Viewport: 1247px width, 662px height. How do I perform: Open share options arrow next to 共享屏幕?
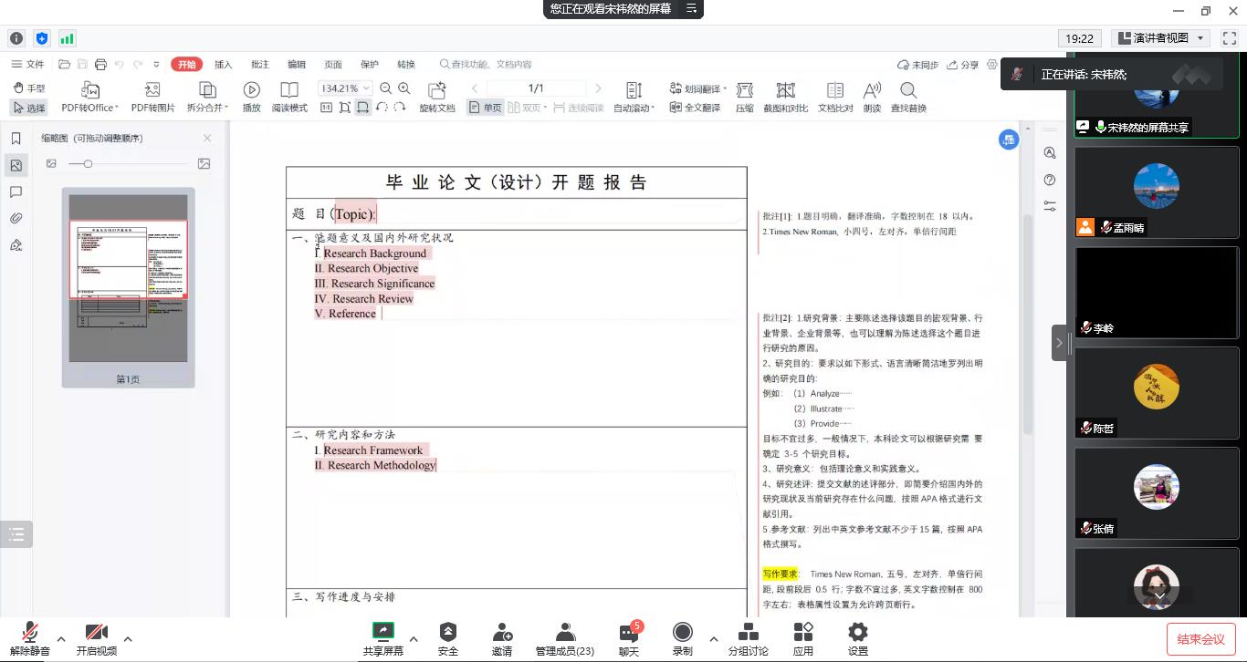click(x=414, y=639)
